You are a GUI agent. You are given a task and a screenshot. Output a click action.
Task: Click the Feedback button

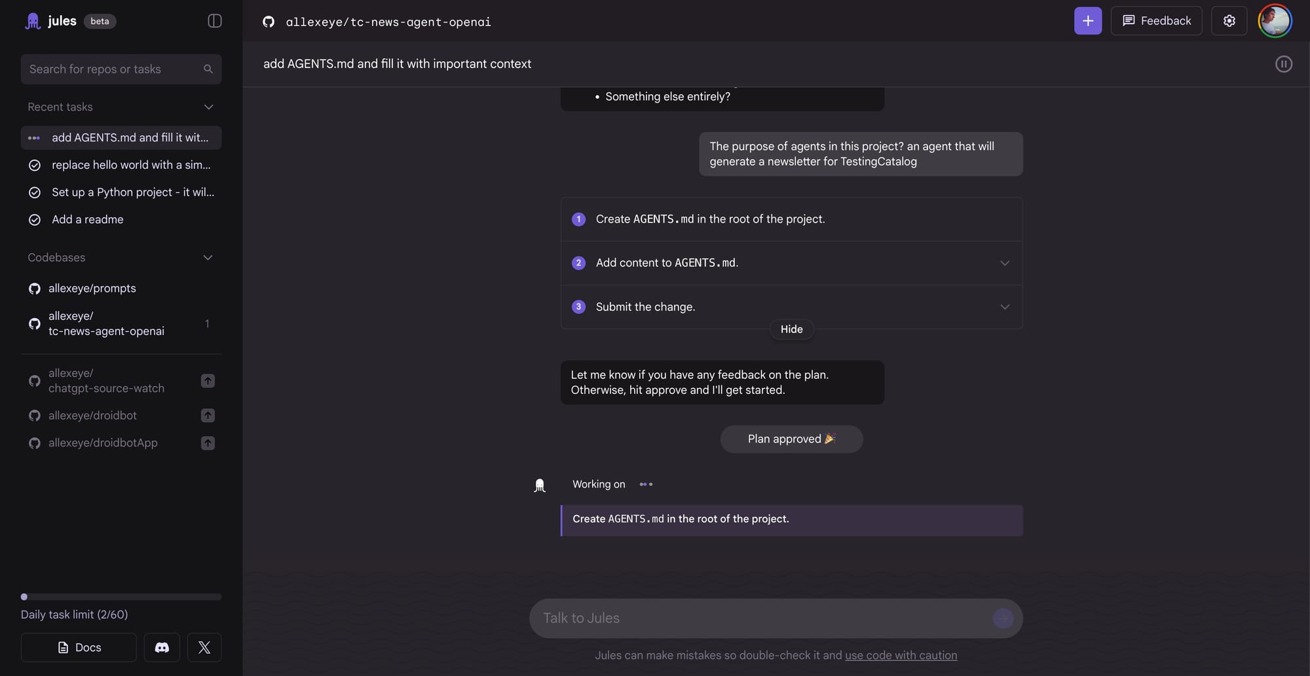tap(1156, 21)
